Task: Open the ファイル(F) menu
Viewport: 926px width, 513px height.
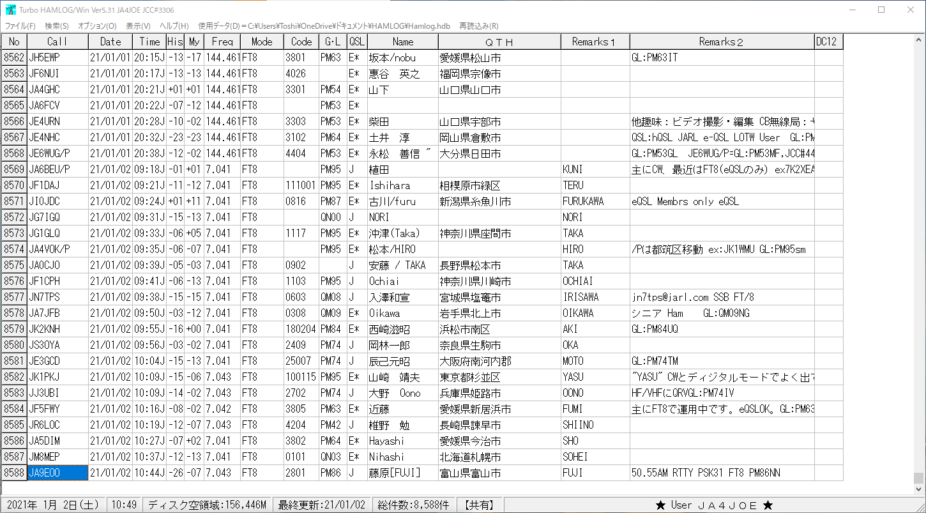Action: [20, 26]
